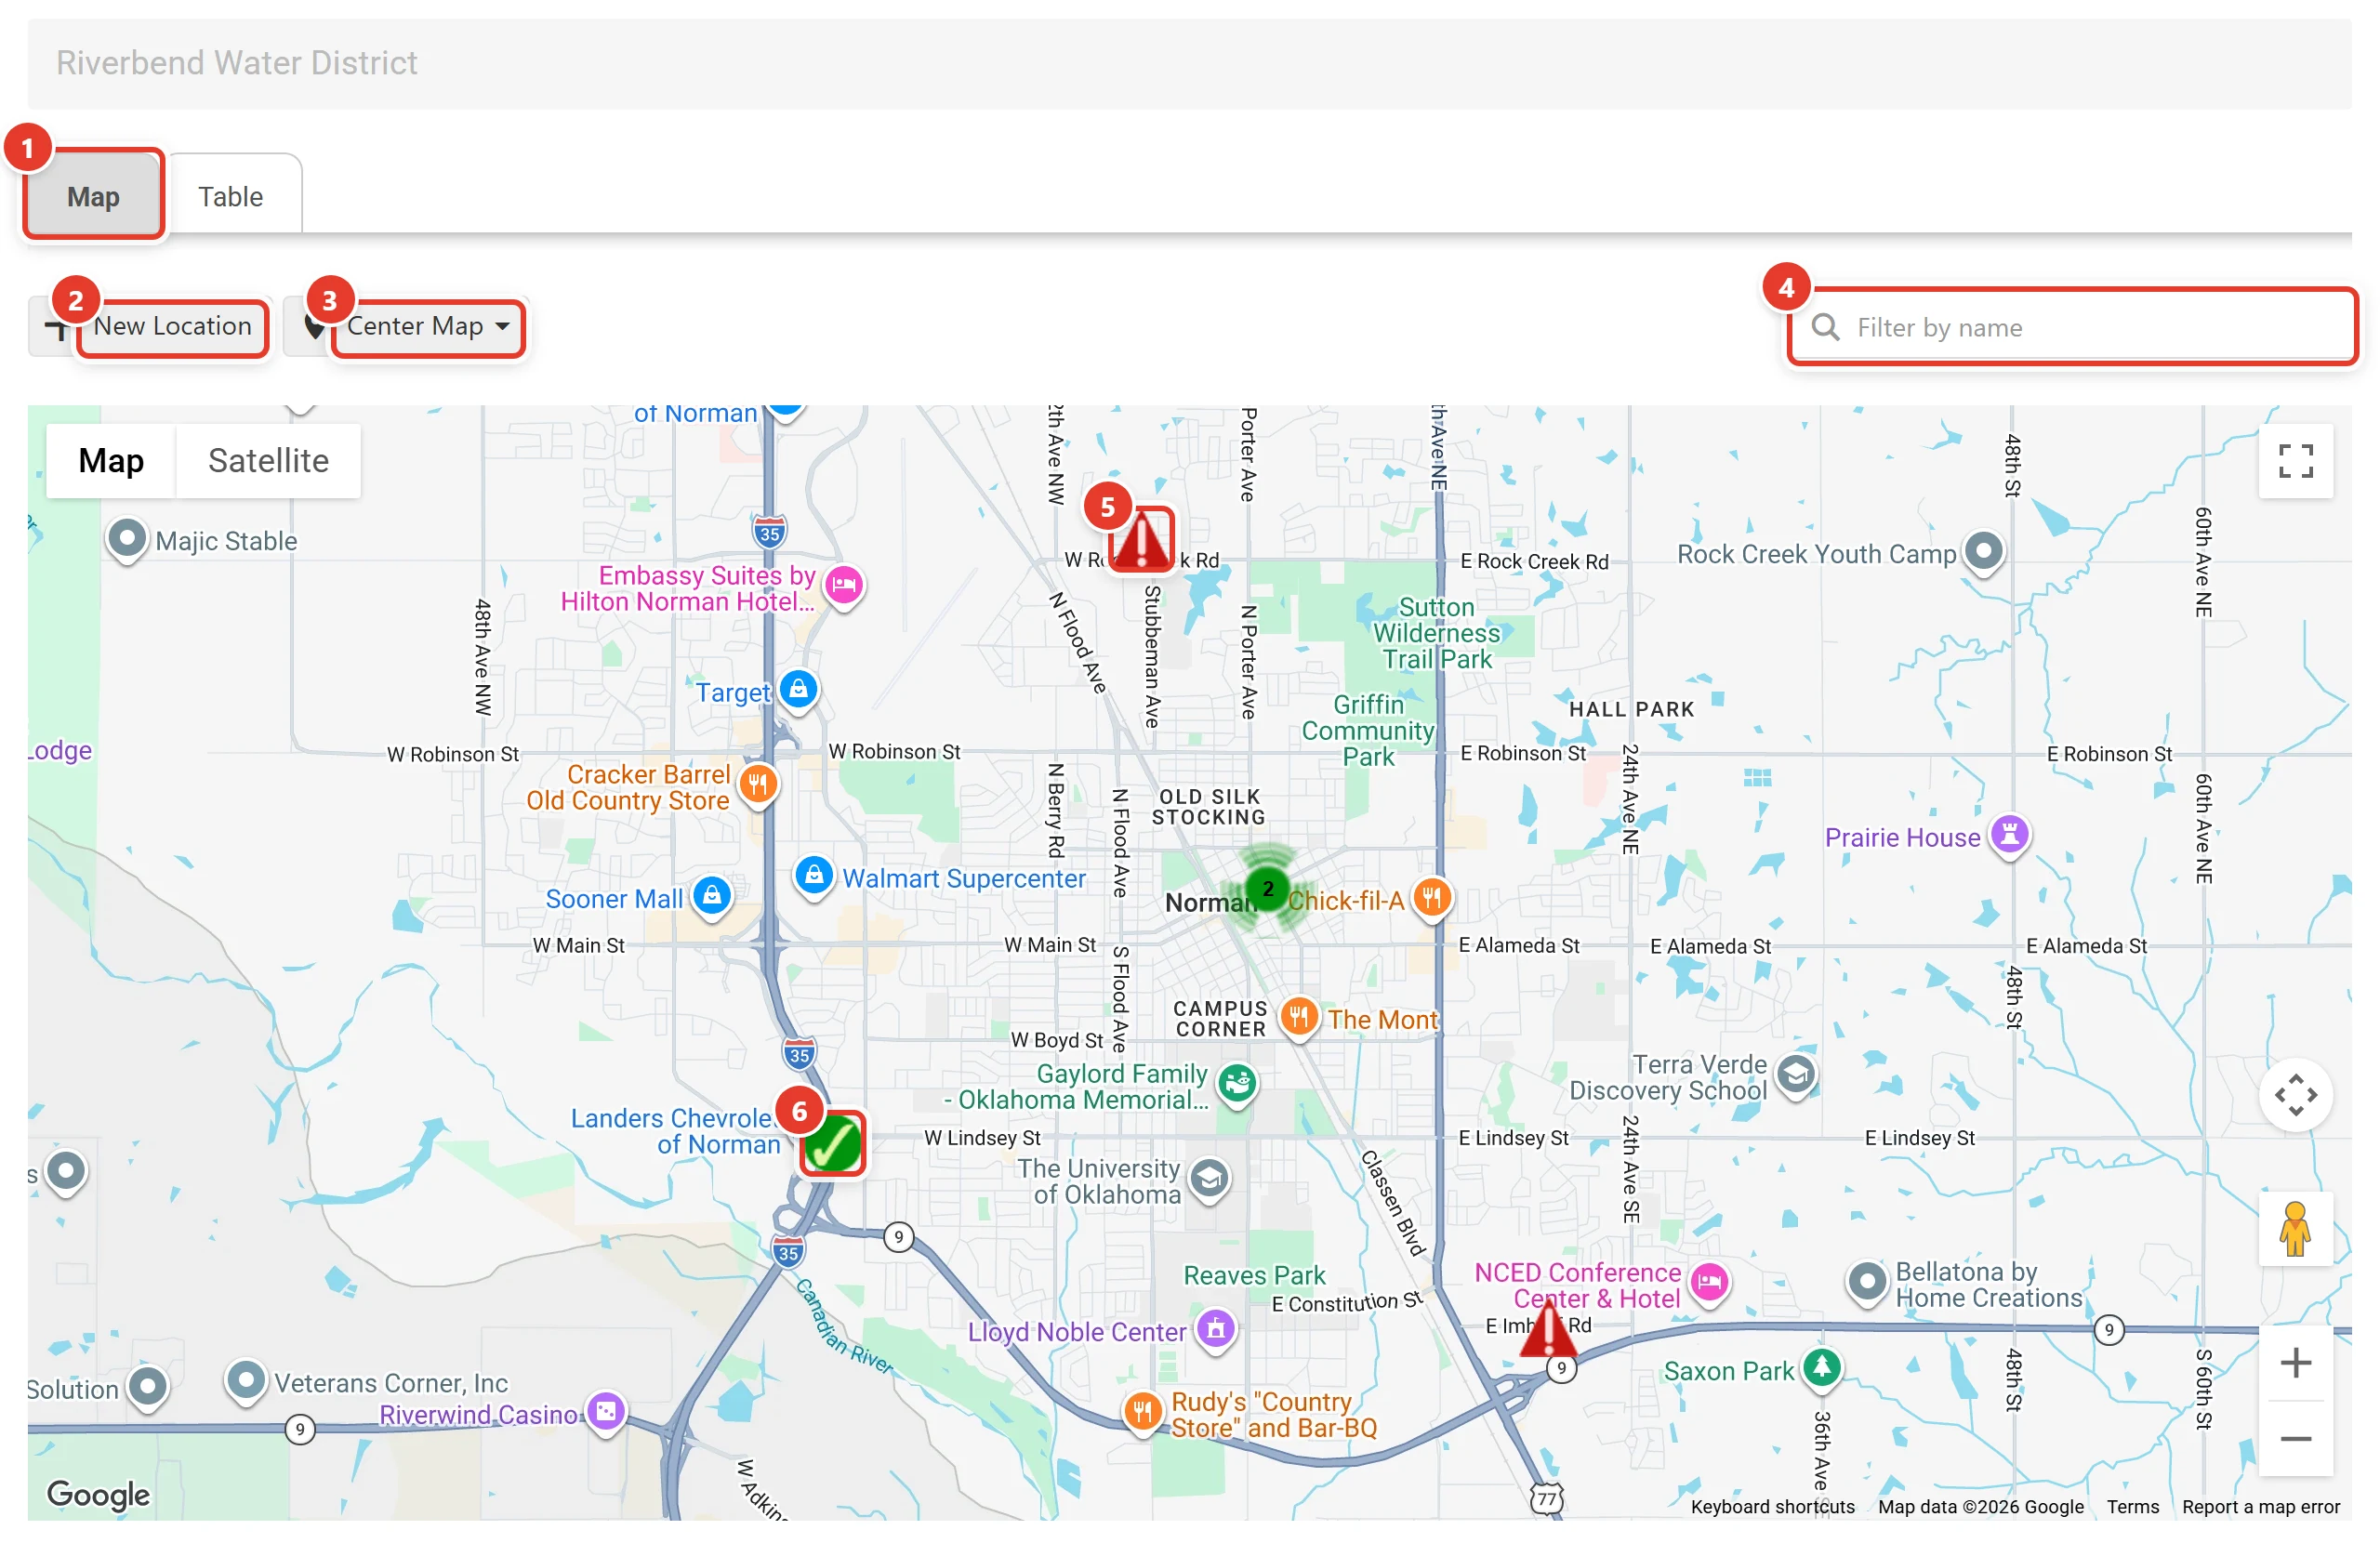This screenshot has height=1543, width=2380.
Task: Click the Chick-fil-A restaurant pin
Action: click(1431, 898)
